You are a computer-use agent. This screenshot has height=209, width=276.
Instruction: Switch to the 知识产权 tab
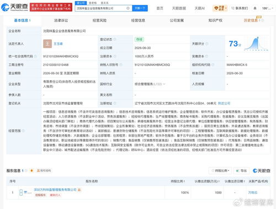[215, 20]
